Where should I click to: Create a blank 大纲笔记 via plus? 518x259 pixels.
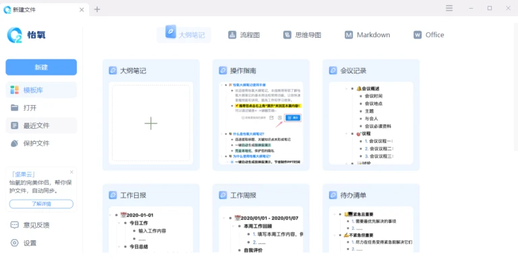click(x=151, y=123)
